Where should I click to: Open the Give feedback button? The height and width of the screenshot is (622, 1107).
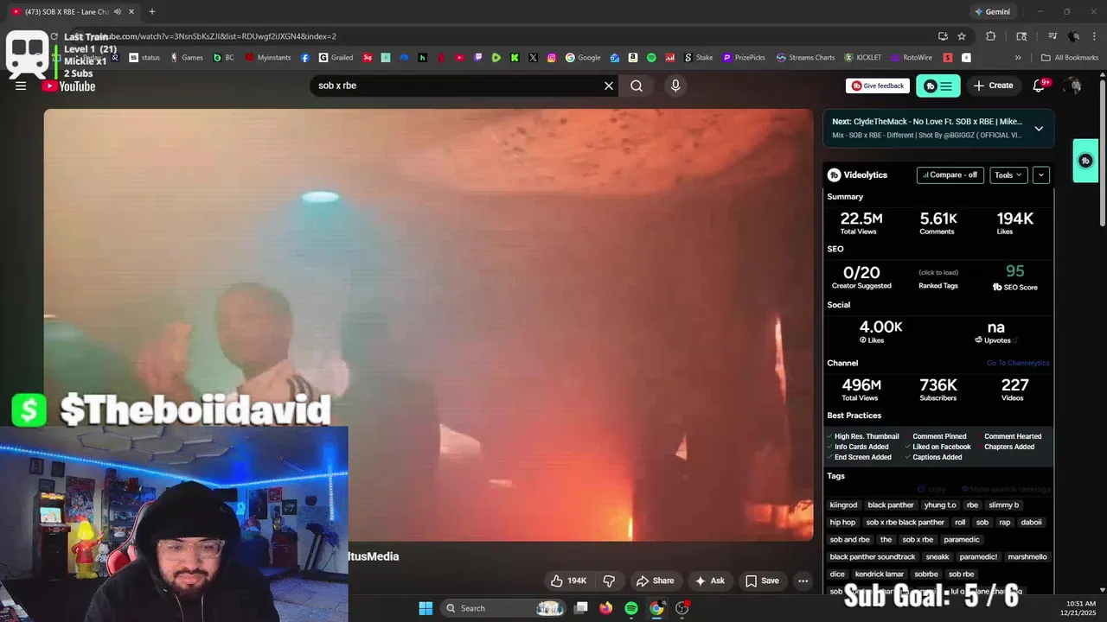coord(878,86)
